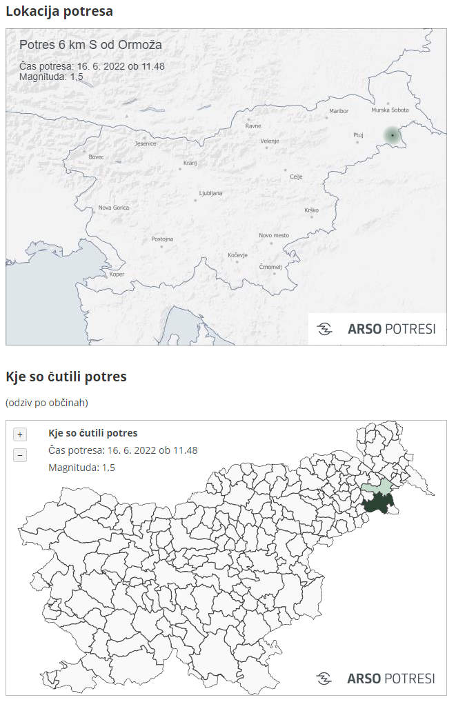Click the 'Kje so čutili potres' section heading
This screenshot has height=702, width=456.
tap(66, 377)
